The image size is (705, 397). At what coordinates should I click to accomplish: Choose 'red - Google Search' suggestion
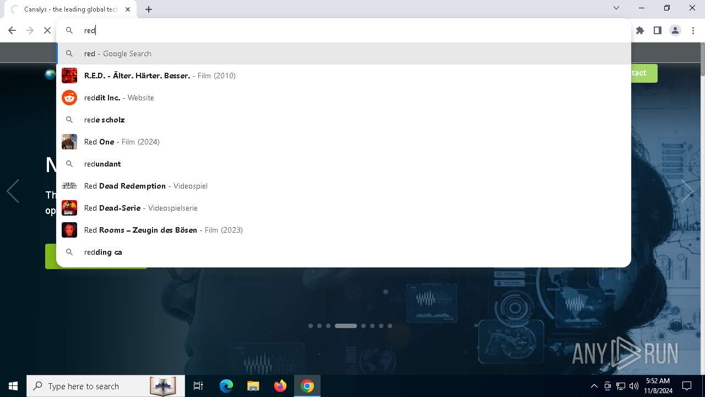pyautogui.click(x=344, y=53)
